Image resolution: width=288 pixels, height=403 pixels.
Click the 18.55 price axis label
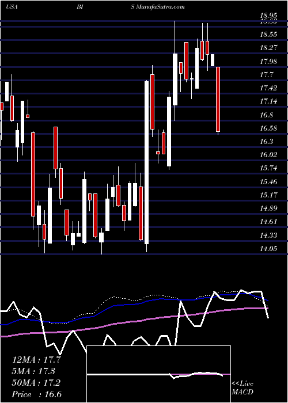tap(268, 34)
